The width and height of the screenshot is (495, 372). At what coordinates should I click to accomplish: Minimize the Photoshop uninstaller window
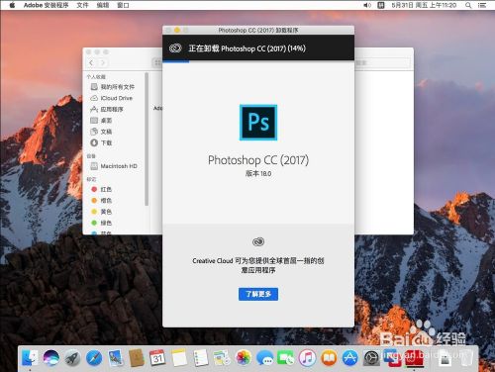click(x=177, y=30)
